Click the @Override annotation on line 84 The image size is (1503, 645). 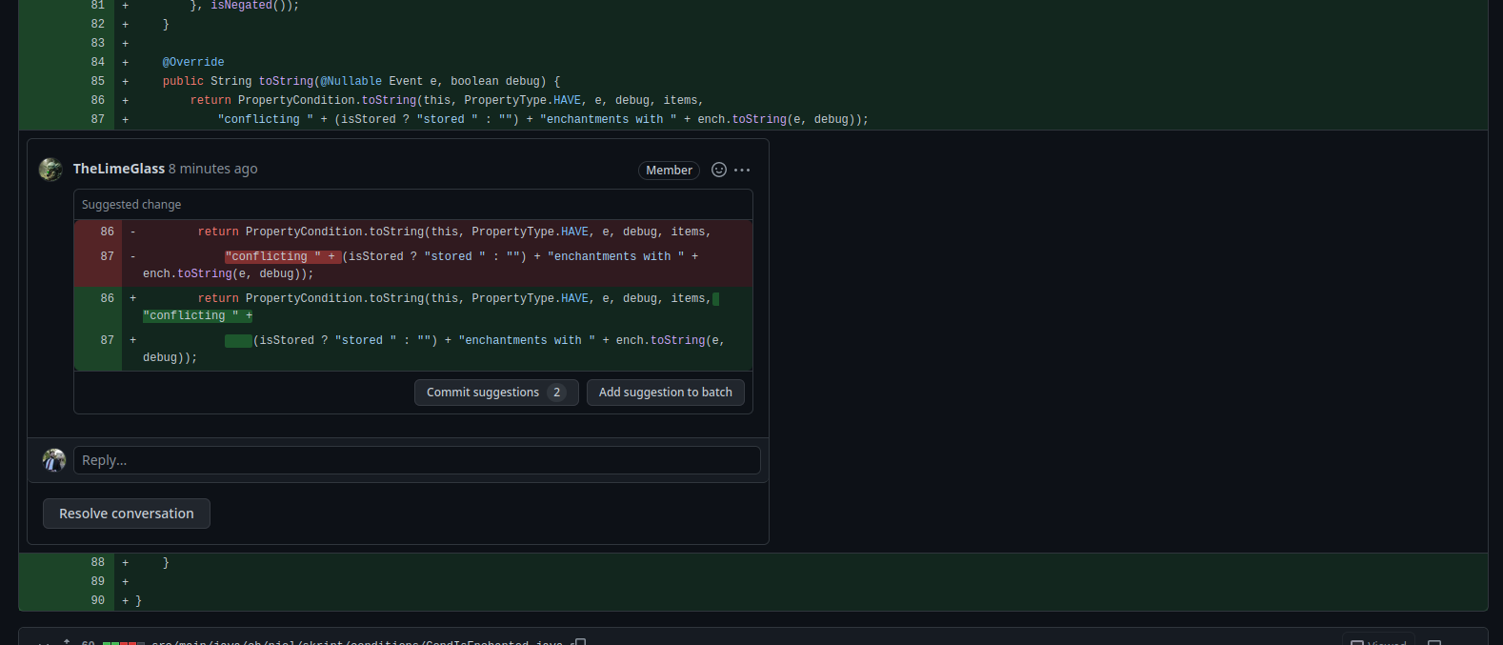click(x=193, y=62)
